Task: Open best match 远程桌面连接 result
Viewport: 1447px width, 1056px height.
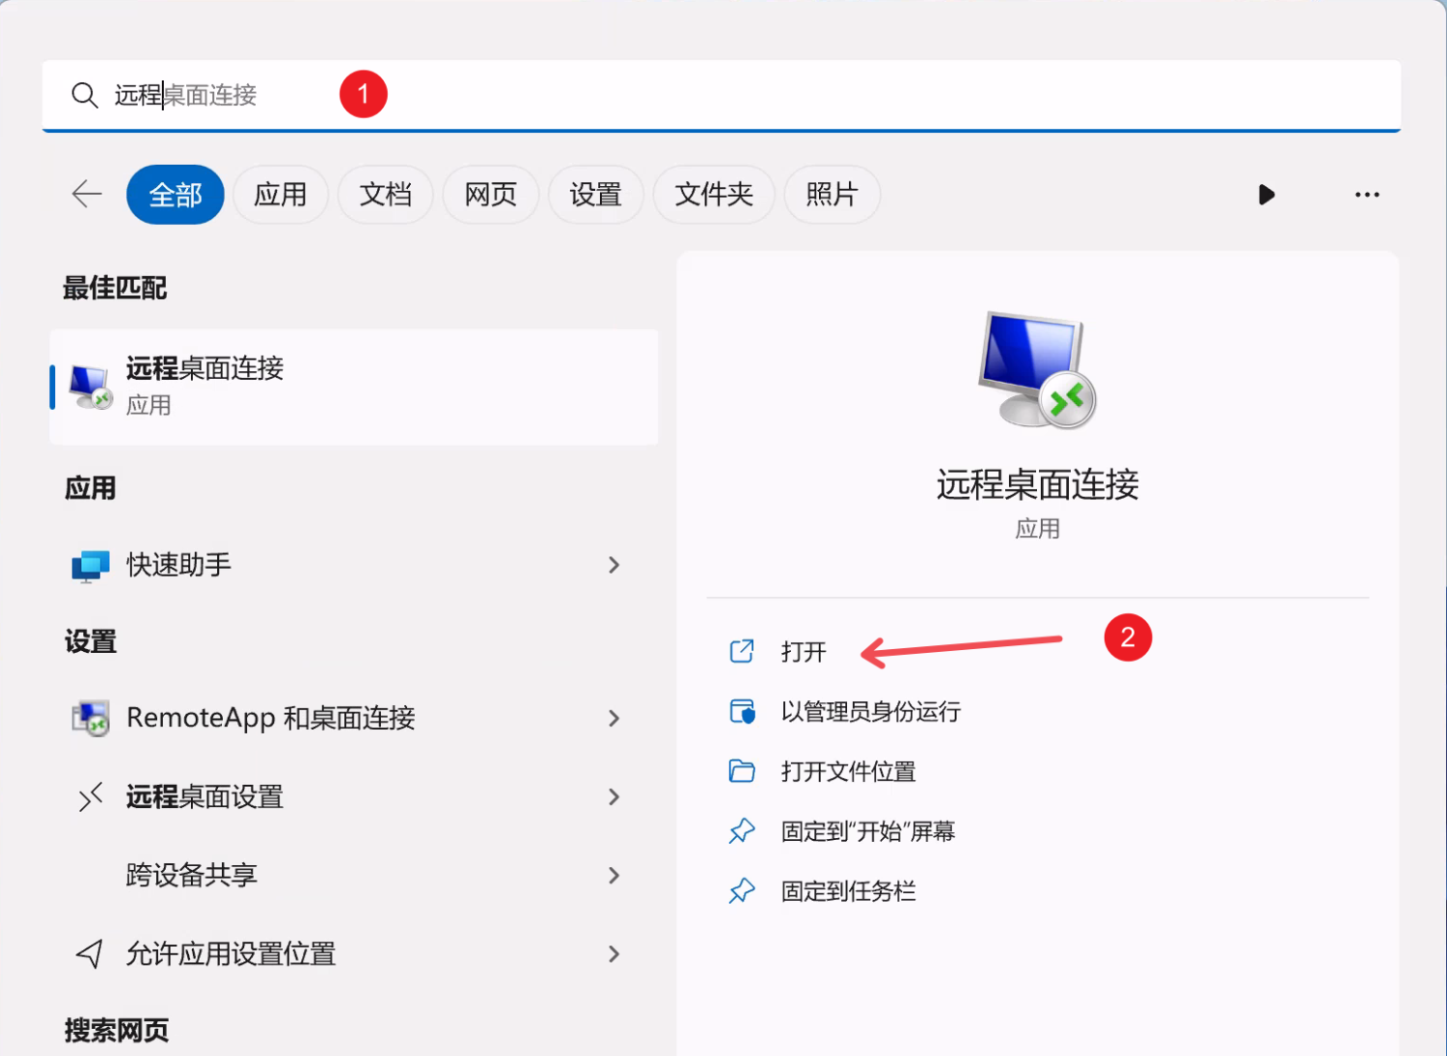Action: tap(354, 387)
